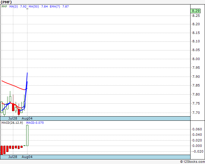Click the 7.75 price axis label

pyautogui.click(x=196, y=103)
